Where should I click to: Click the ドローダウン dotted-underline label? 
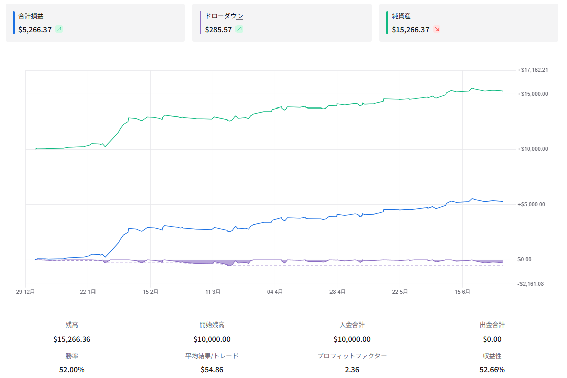tap(224, 16)
